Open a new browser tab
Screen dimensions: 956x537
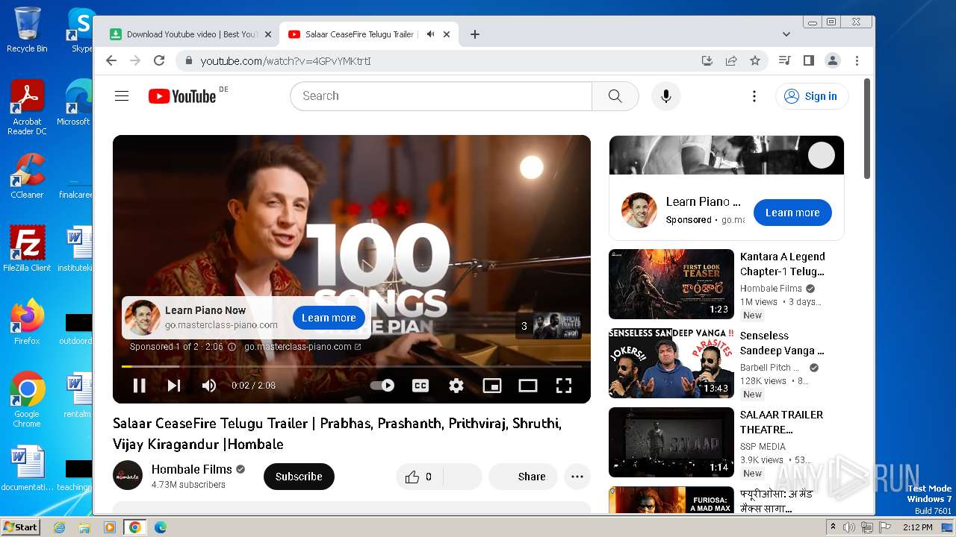coord(475,34)
